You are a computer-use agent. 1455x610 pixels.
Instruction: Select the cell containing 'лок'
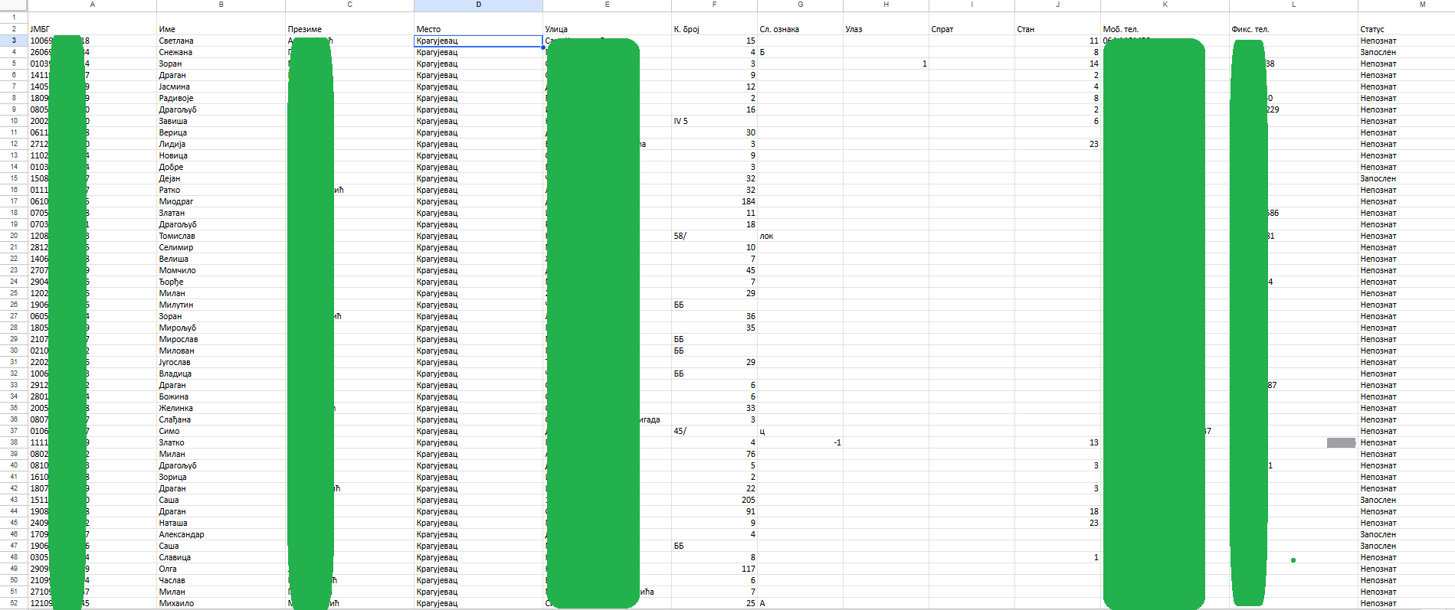800,236
